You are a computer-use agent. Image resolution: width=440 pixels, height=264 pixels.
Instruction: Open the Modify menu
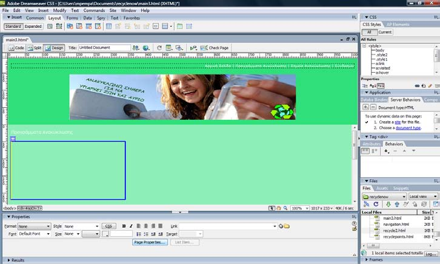60,10
